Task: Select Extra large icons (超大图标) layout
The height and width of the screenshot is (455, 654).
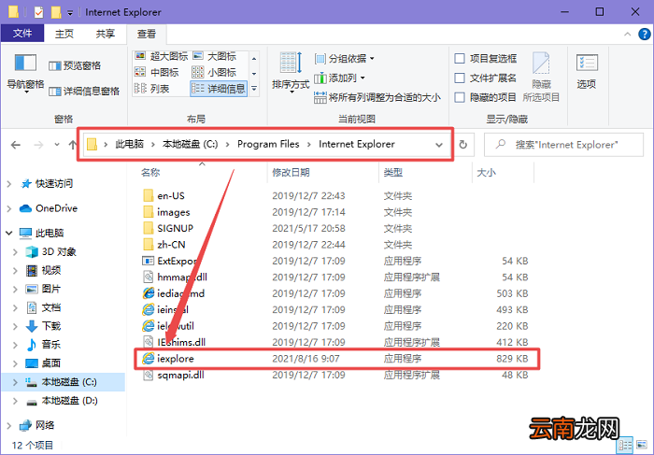Action: pos(161,56)
